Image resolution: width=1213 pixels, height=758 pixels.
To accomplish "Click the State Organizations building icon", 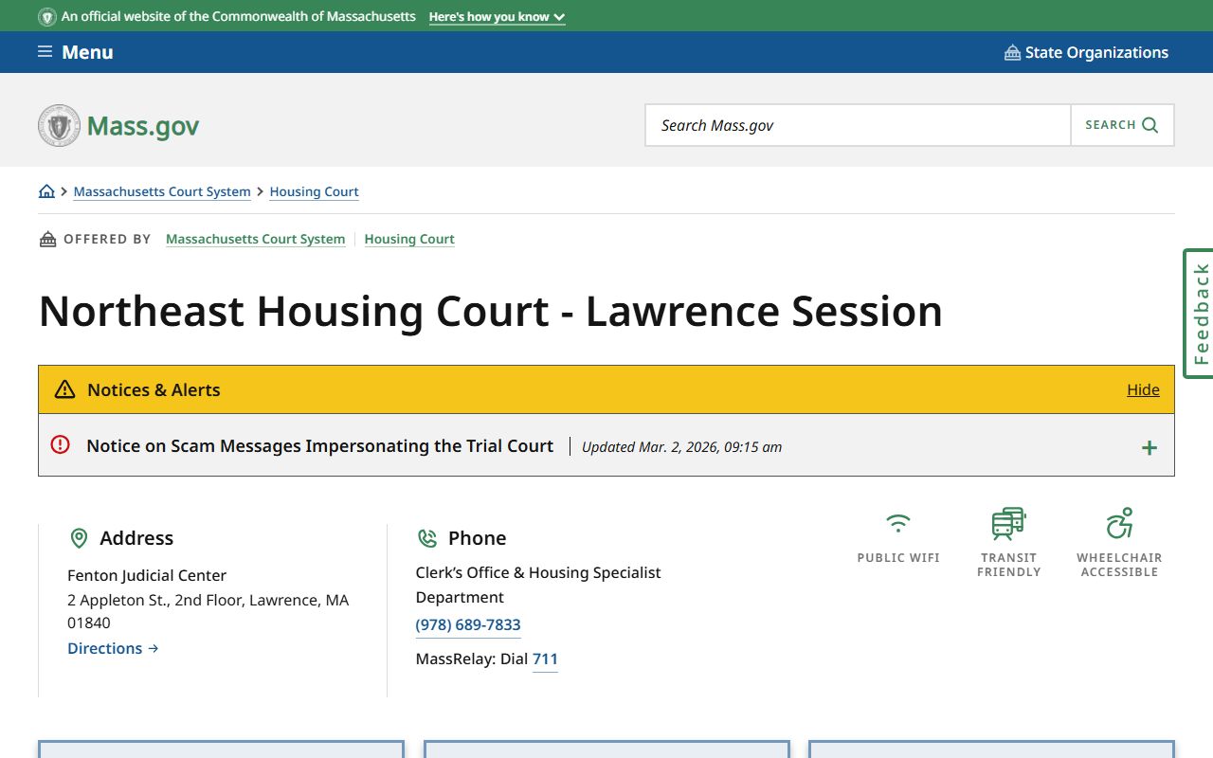I will point(1012,52).
